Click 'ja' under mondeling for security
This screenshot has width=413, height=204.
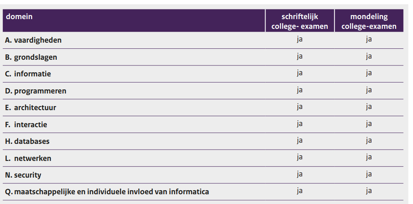pos(369,174)
